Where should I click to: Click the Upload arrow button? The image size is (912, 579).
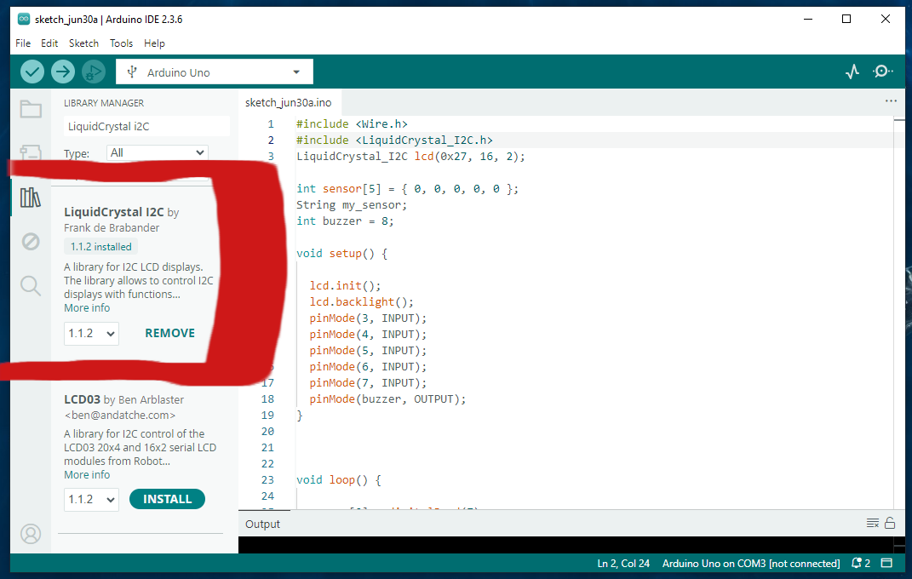(63, 72)
